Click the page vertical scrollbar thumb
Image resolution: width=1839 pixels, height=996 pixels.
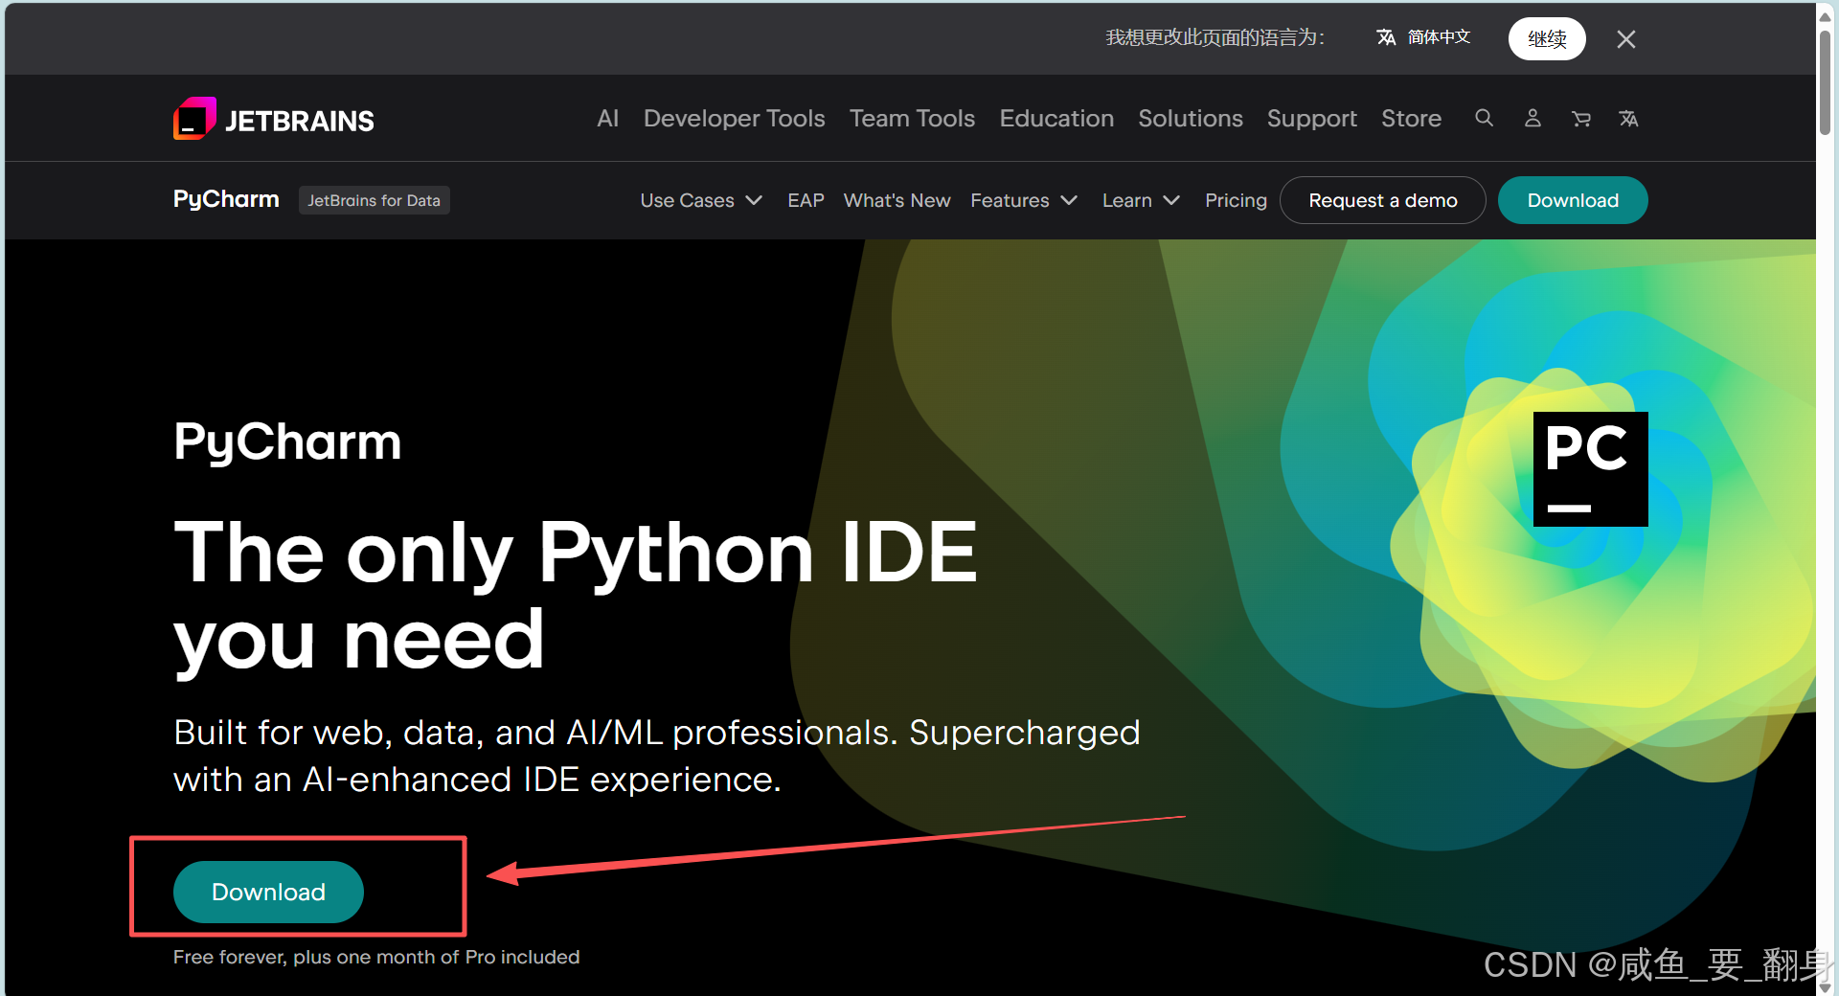pos(1826,81)
